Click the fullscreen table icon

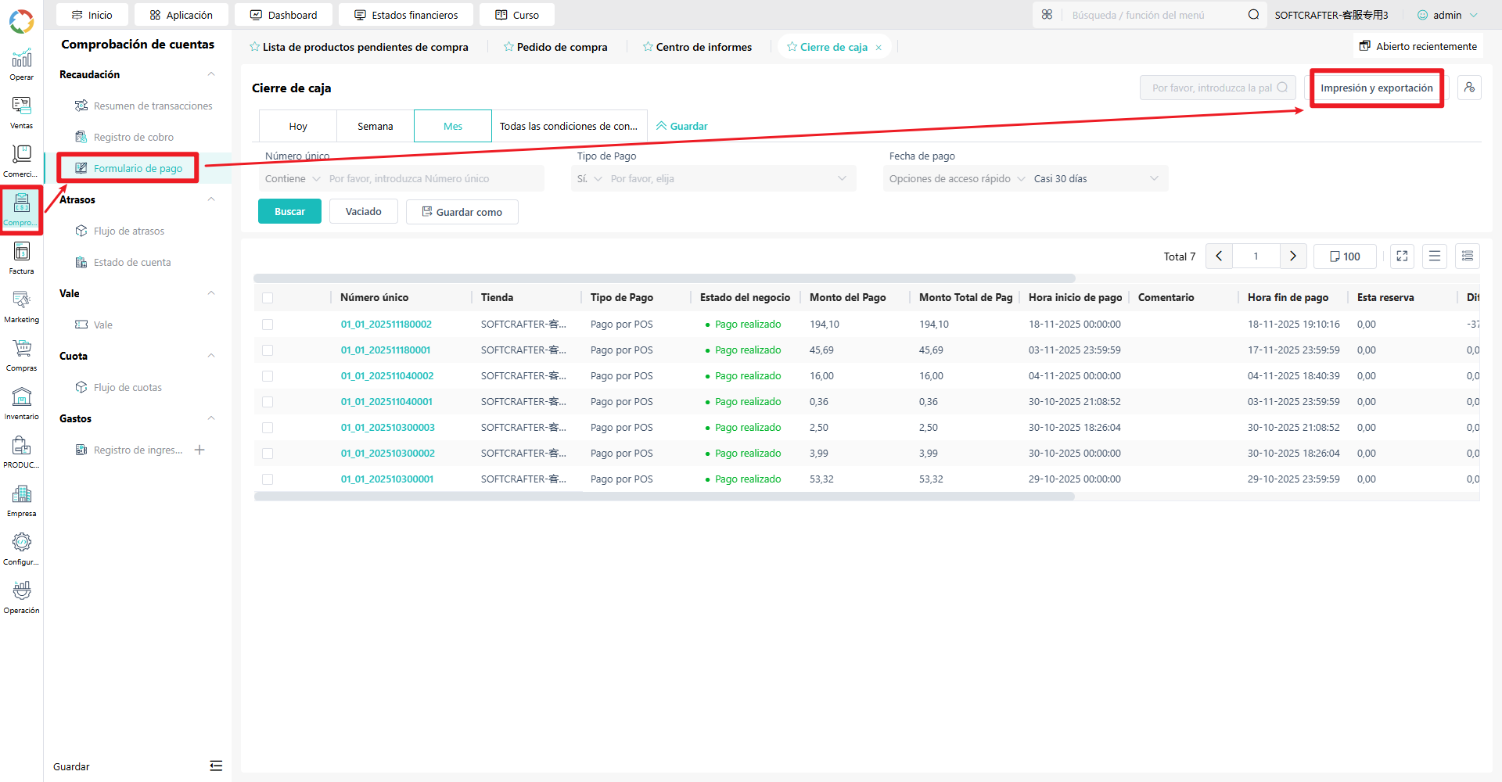point(1402,256)
